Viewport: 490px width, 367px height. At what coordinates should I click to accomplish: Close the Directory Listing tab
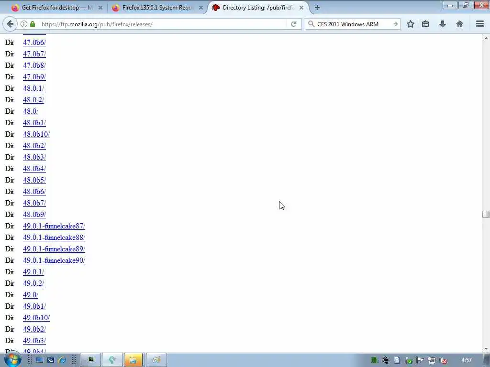301,8
